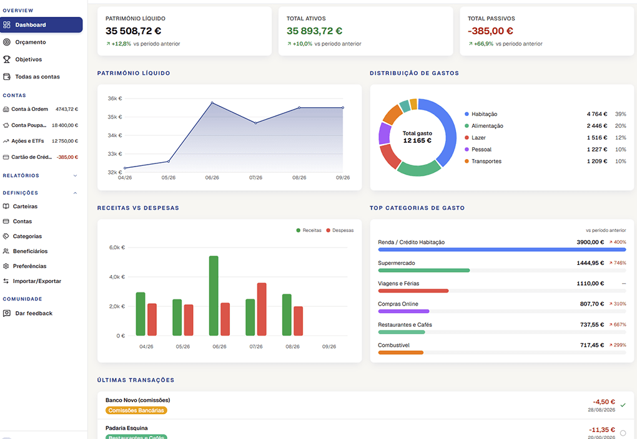Click the Categorias tag icon
637x439 pixels.
pos(6,236)
